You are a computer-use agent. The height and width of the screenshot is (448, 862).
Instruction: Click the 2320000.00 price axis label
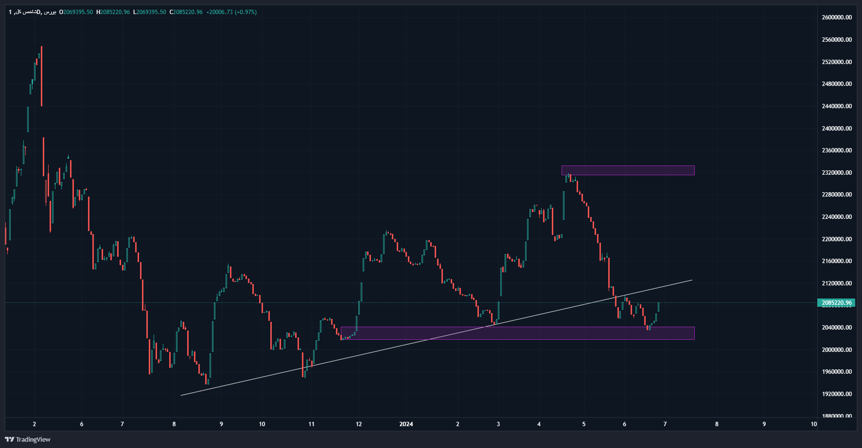pos(836,173)
